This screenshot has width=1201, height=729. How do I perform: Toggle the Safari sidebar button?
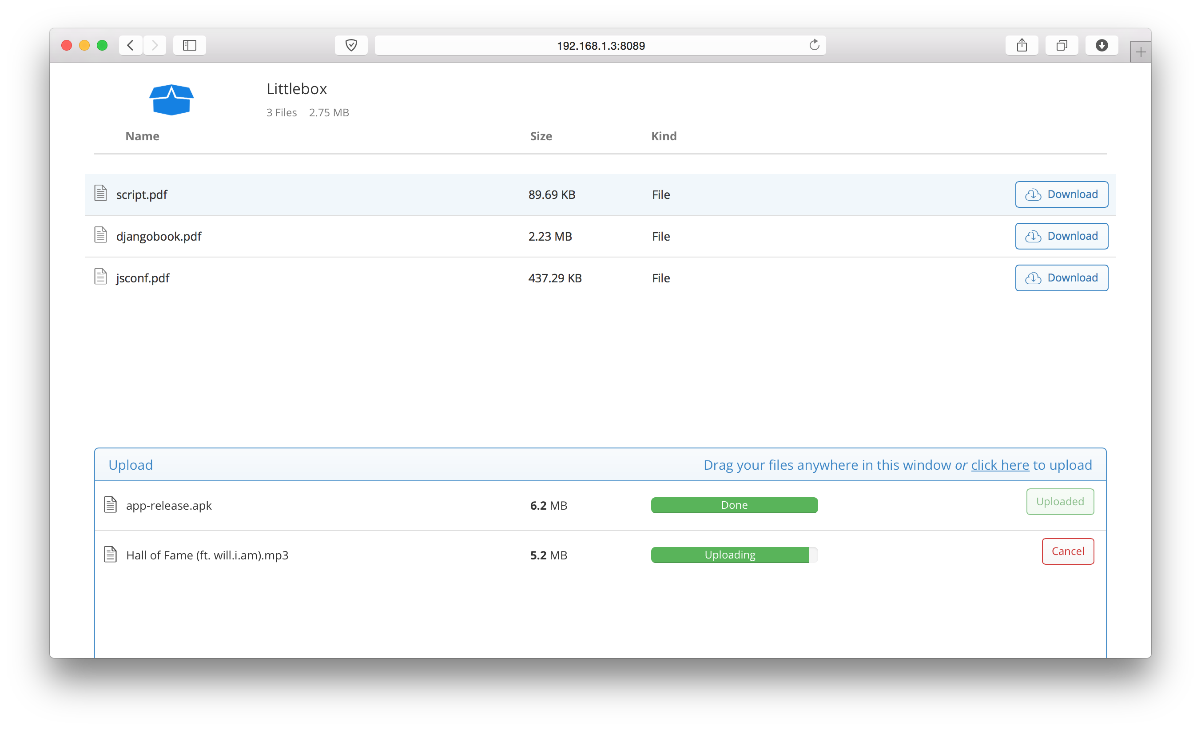(190, 45)
